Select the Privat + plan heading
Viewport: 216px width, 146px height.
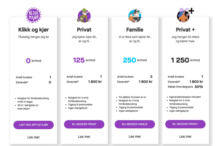click(185, 30)
